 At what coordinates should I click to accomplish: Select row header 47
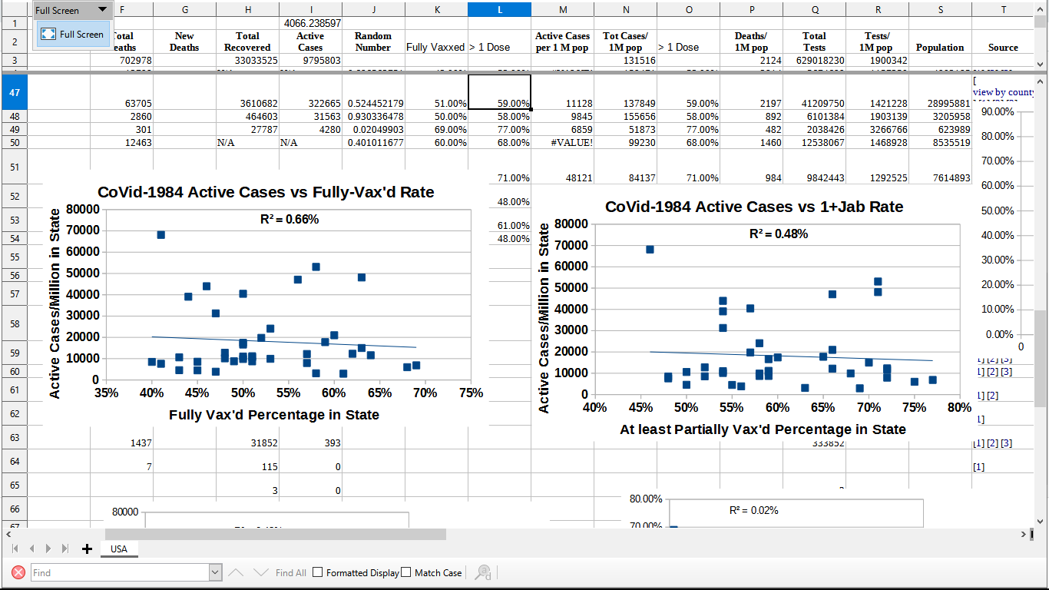15,92
